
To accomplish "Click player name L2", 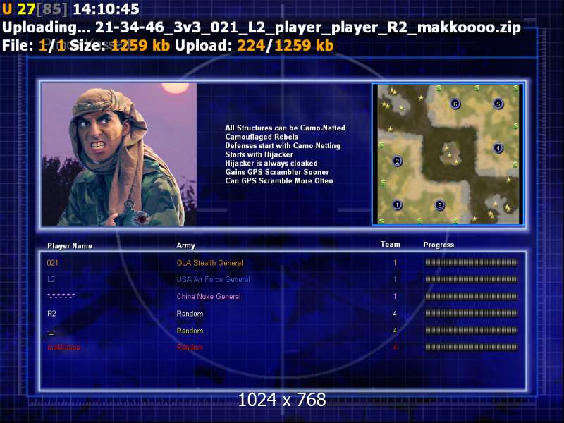I will [x=51, y=279].
